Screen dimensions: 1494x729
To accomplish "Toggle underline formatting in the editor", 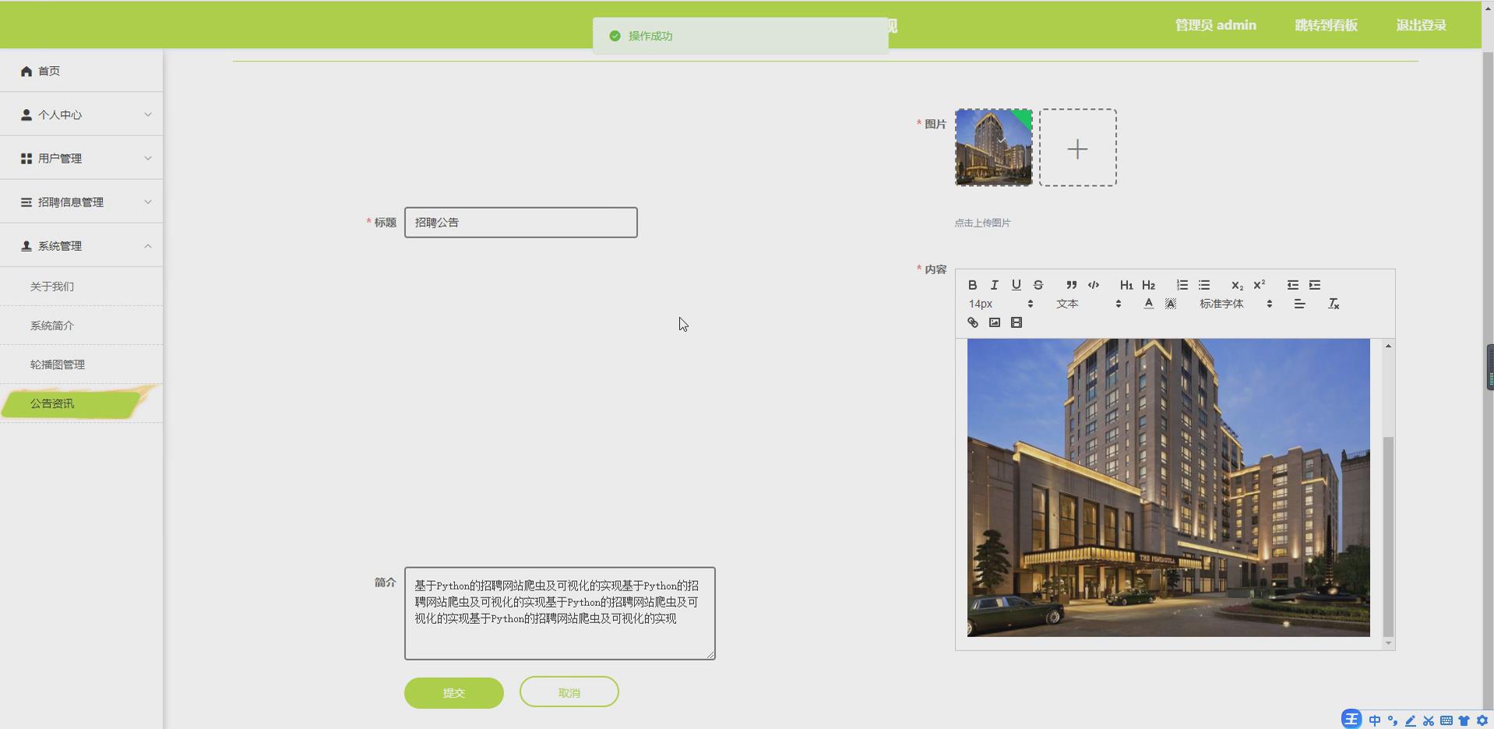I will pyautogui.click(x=1016, y=285).
